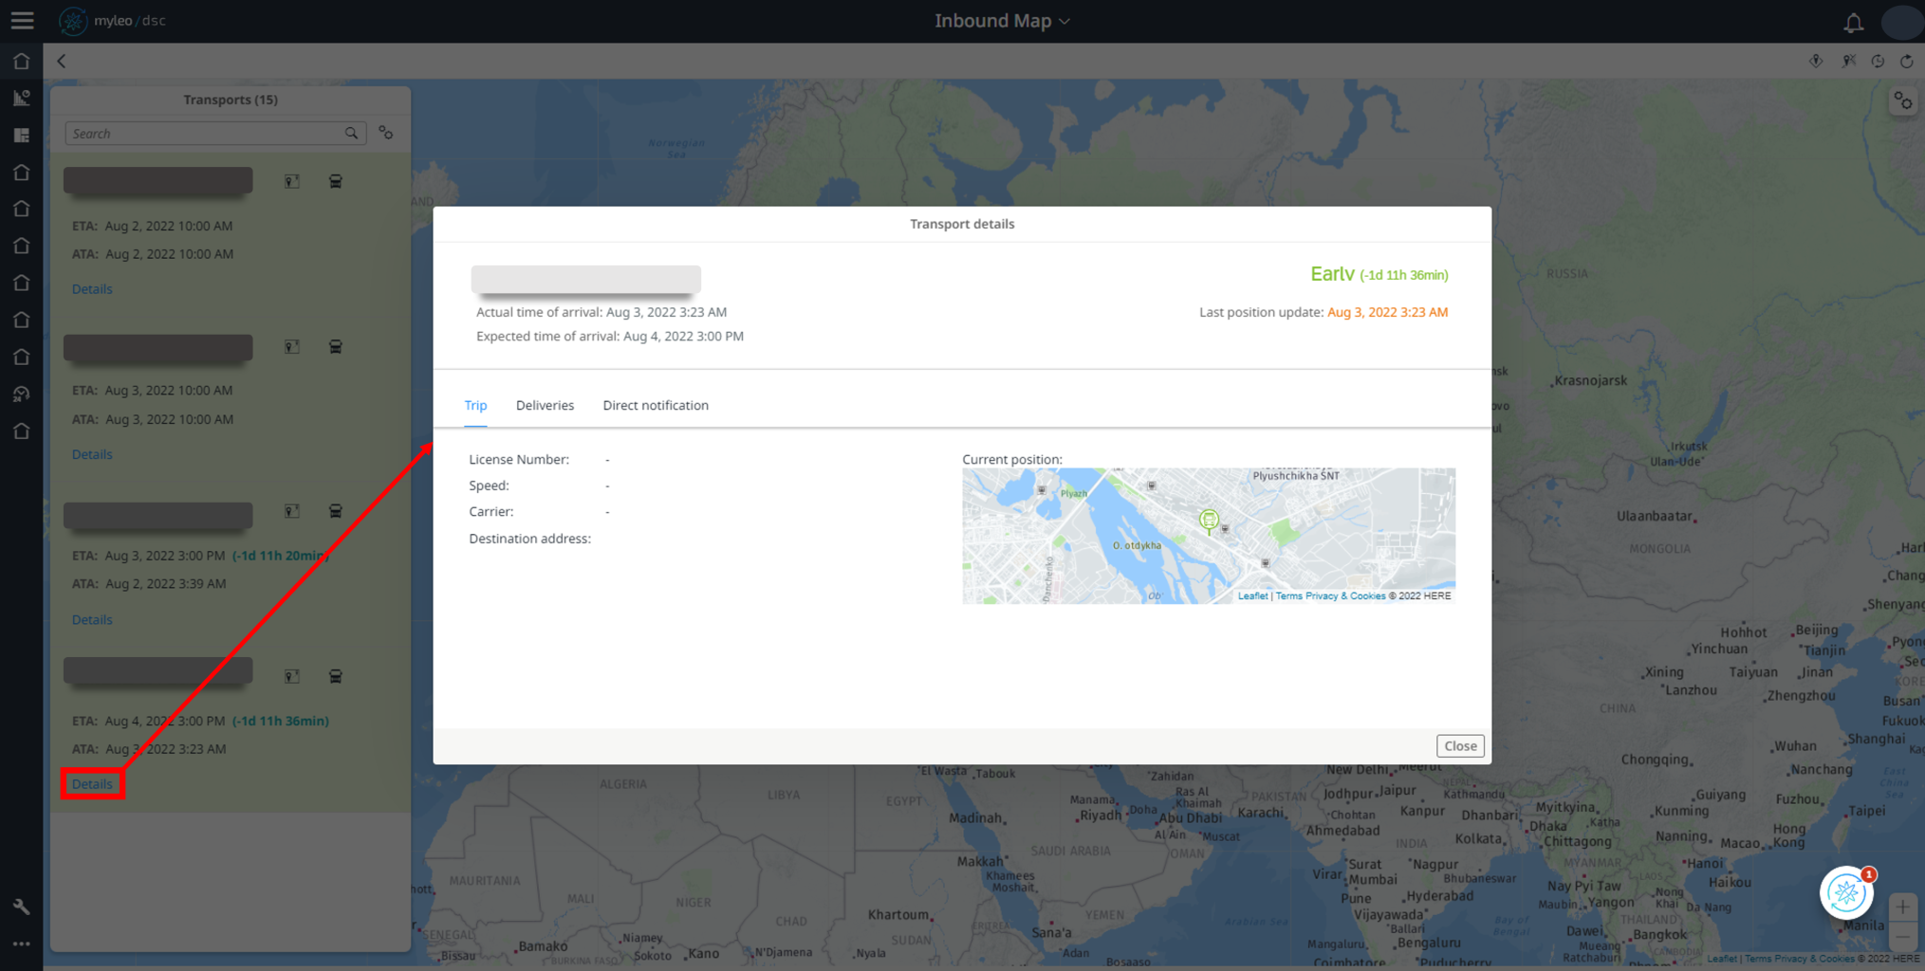This screenshot has height=971, width=1925.
Task: Click vehicle icon of Aug 2 10:00 AM transport
Action: [x=336, y=181]
